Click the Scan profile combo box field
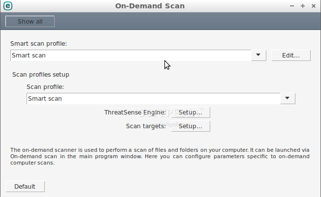The height and width of the screenshot is (197, 321). tap(153, 98)
